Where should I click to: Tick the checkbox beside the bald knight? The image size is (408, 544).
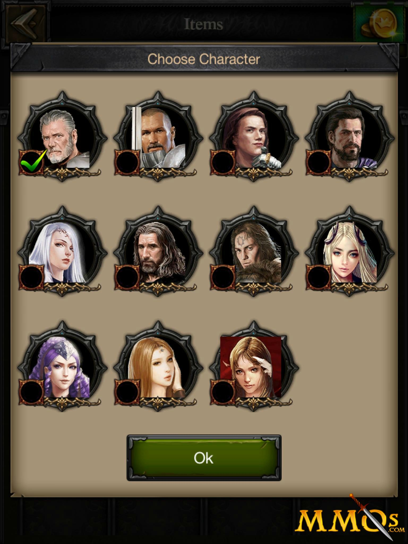coord(127,162)
